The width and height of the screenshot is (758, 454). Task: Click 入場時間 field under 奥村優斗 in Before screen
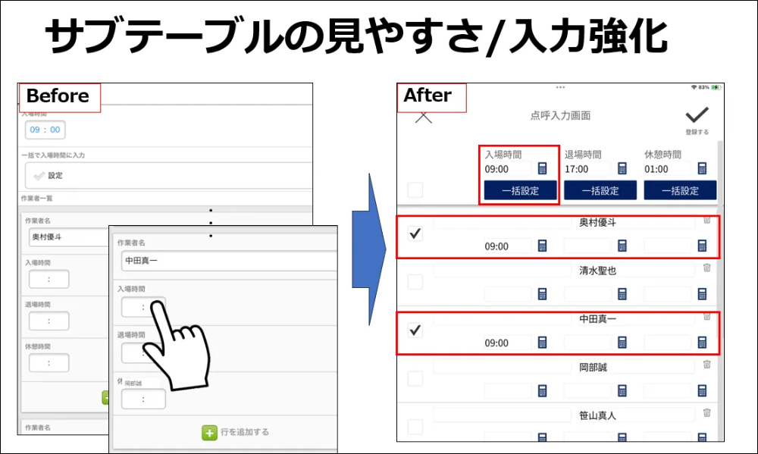(x=49, y=279)
